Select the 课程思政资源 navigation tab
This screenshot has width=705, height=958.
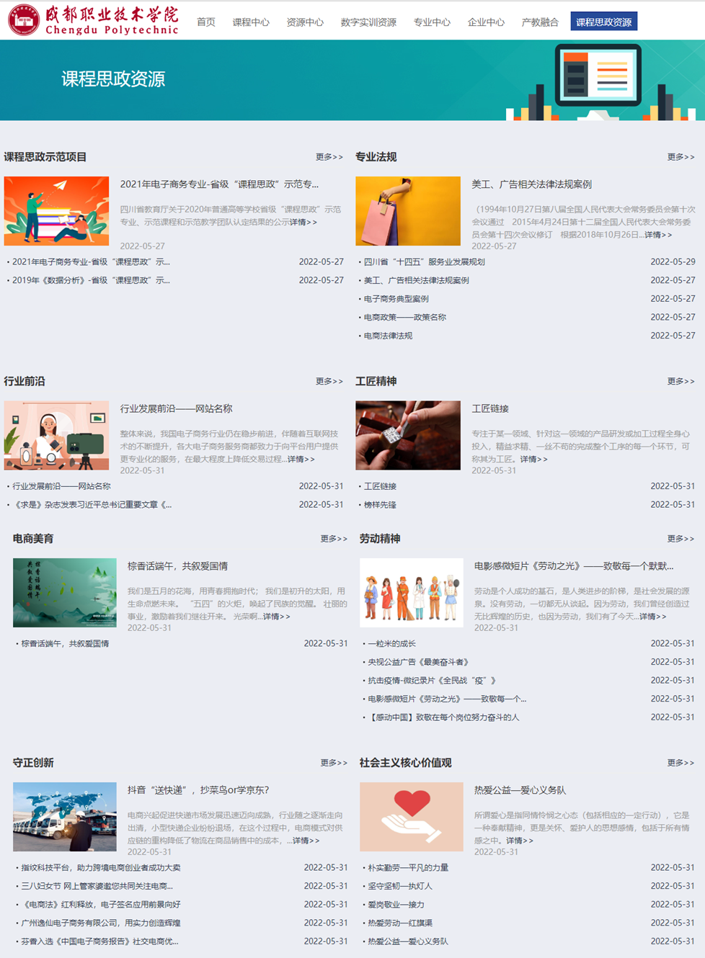(x=603, y=22)
